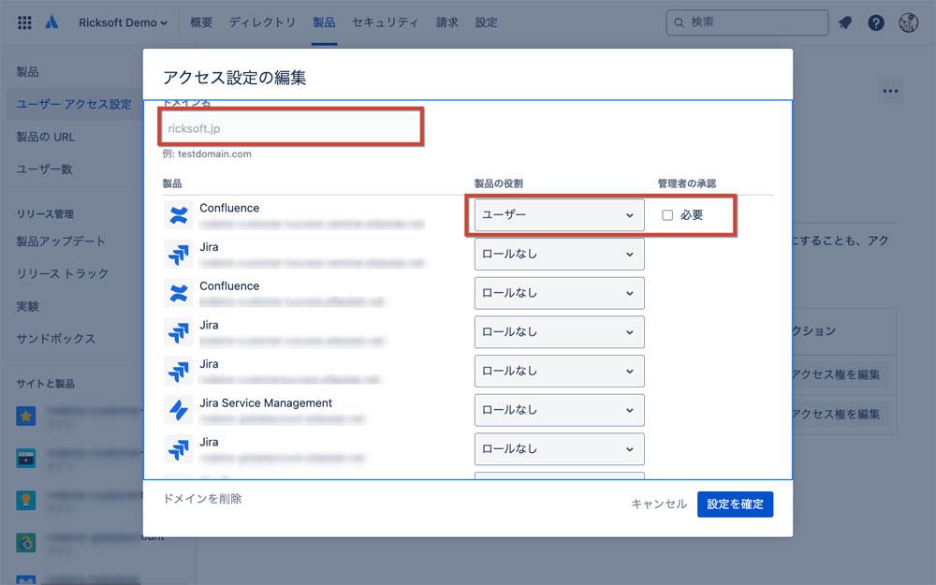Select the 製品 tab in top navigation
The width and height of the screenshot is (936, 585).
(x=324, y=22)
